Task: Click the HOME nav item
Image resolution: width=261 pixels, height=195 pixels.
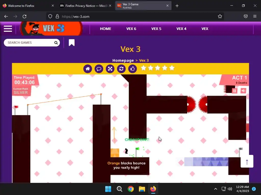Action: coord(106,29)
